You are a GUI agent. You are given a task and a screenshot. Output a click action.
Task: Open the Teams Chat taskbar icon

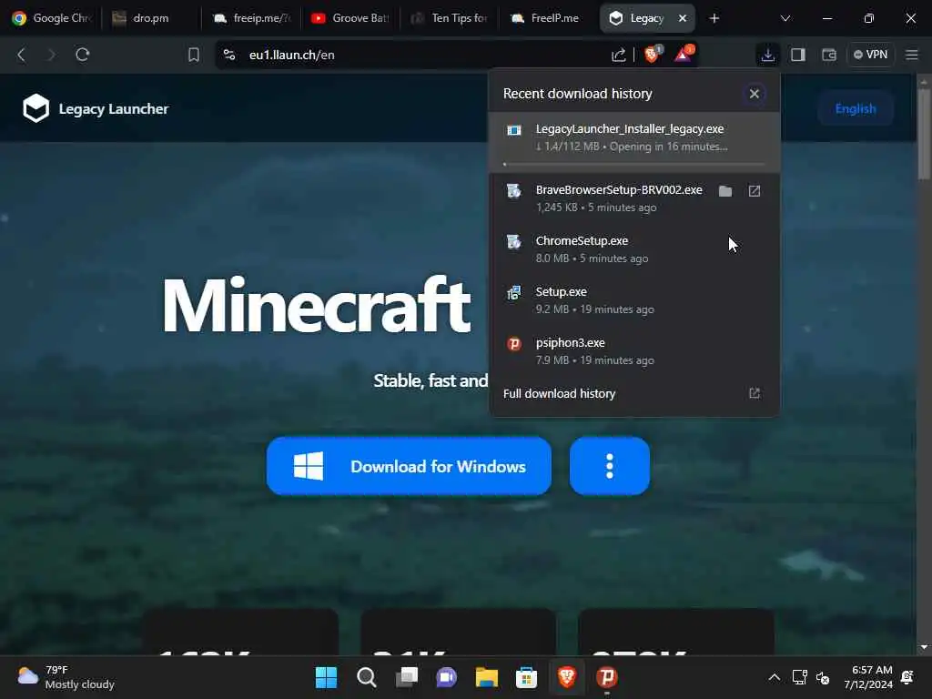coord(446,677)
